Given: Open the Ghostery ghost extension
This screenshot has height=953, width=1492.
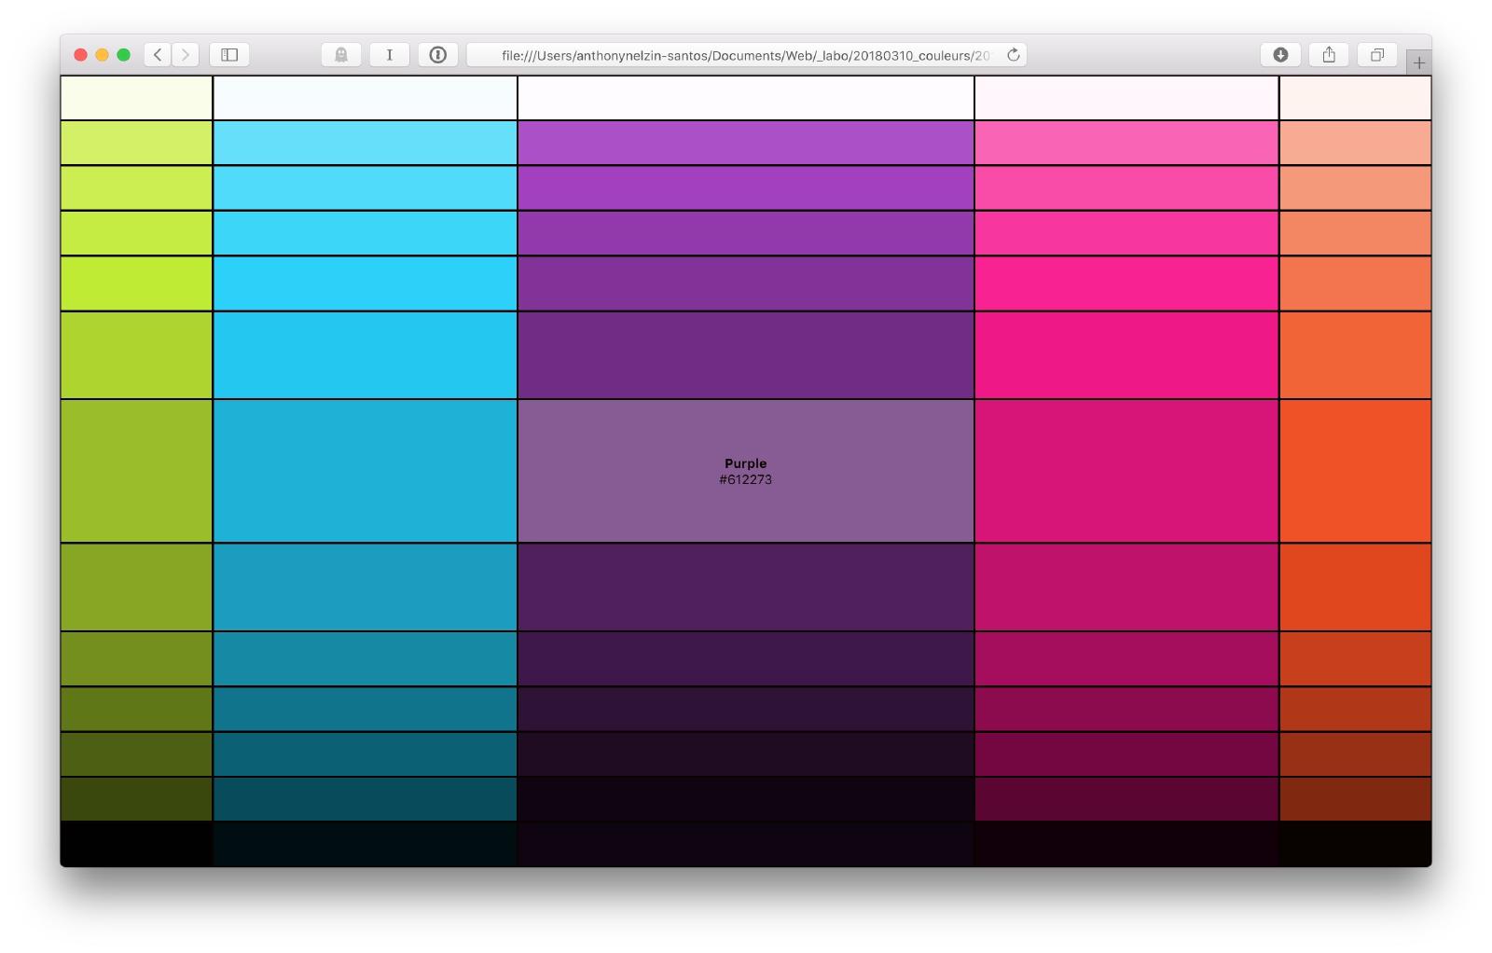Looking at the screenshot, I should 341,55.
